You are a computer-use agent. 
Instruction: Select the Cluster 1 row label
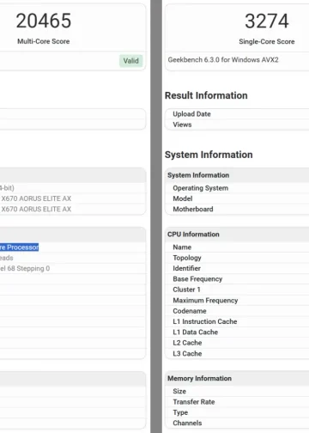pos(186,290)
